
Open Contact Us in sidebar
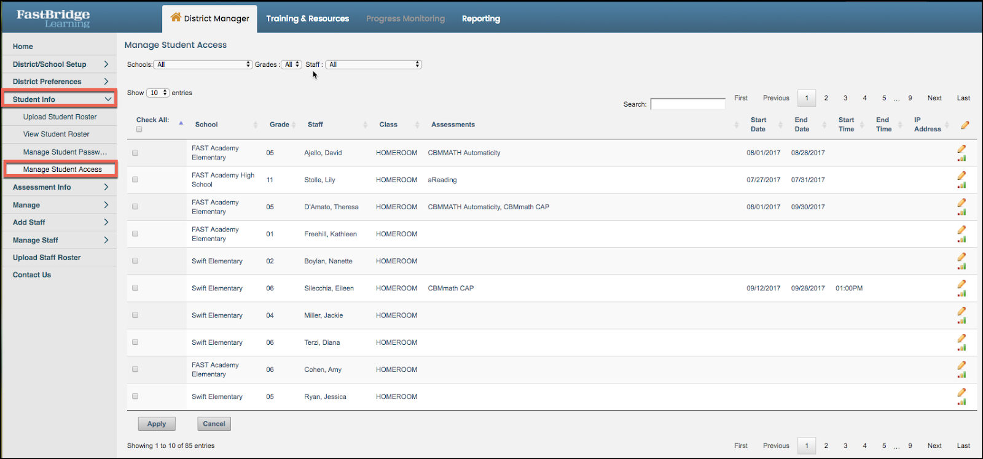(x=32, y=275)
